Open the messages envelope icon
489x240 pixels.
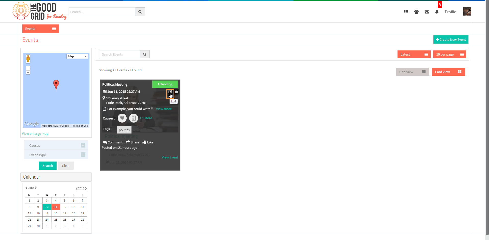(427, 12)
